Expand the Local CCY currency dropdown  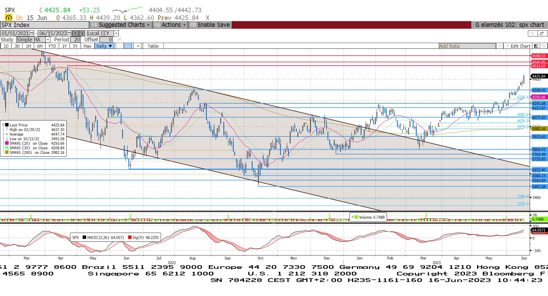116,33
